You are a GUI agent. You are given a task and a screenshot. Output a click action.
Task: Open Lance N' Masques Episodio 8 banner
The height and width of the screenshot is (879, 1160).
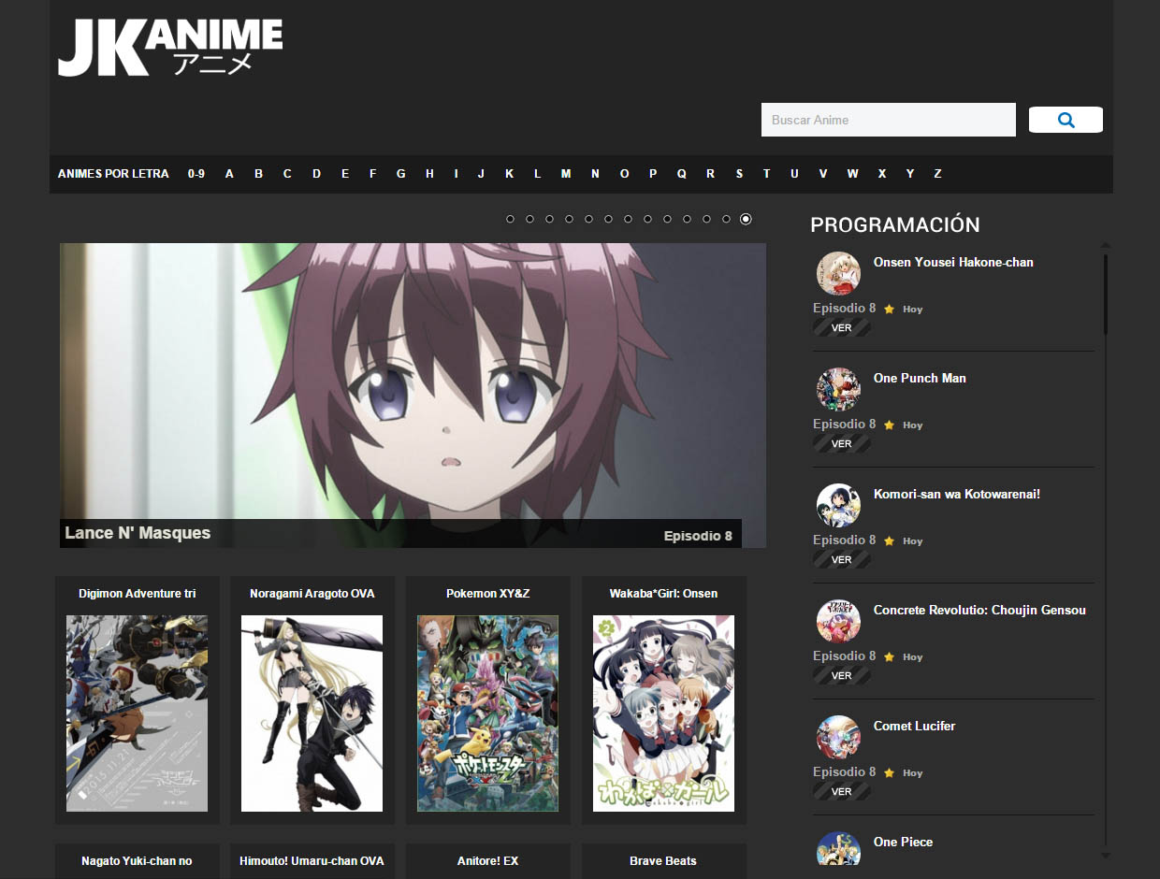pyautogui.click(x=413, y=395)
